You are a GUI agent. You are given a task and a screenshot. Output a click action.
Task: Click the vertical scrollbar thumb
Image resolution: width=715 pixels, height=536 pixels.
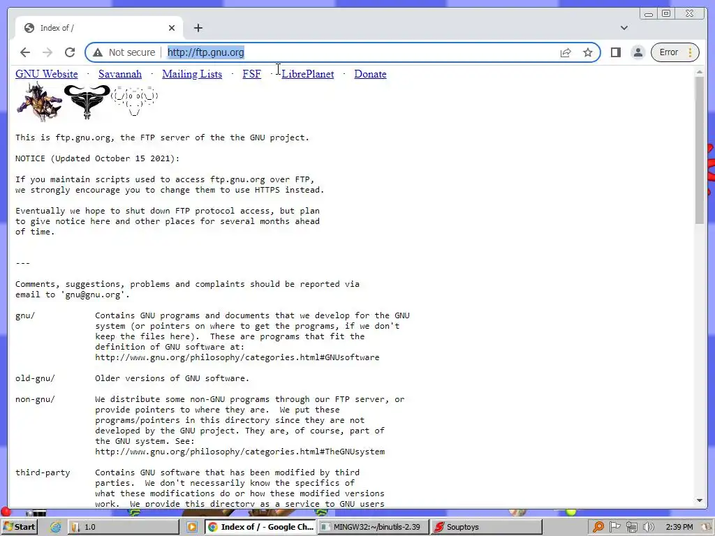tap(700, 151)
